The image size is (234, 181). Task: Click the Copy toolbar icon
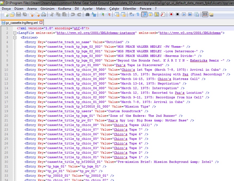click(58, 14)
